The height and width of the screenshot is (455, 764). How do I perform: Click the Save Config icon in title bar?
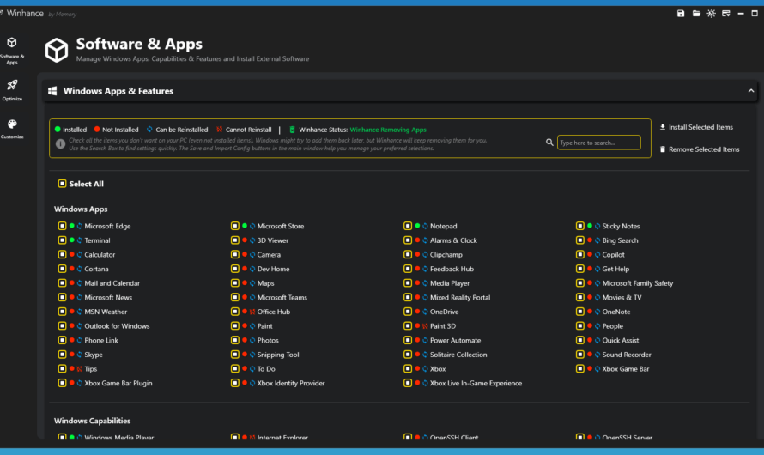coord(681,14)
